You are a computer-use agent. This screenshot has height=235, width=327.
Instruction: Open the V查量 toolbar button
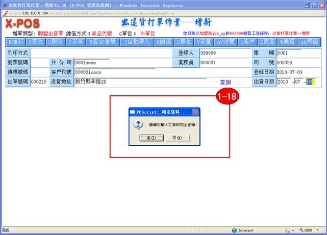[x=204, y=42]
